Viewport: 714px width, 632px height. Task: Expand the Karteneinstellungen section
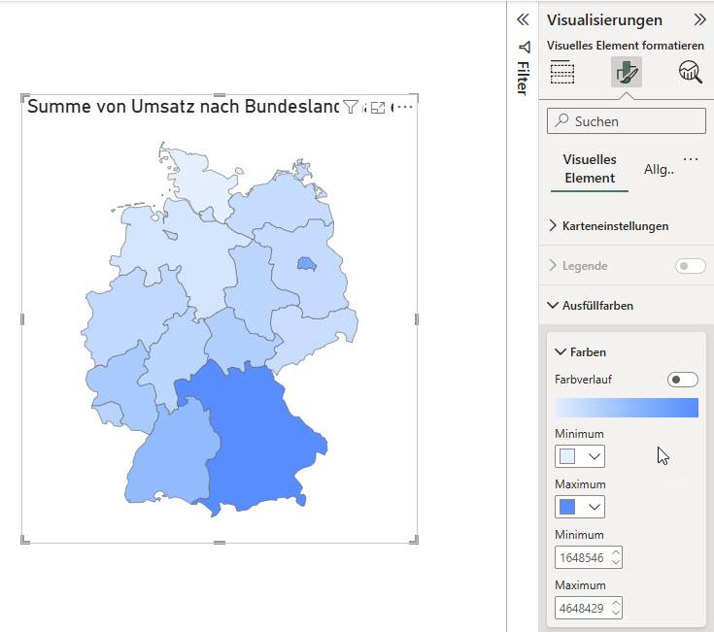615,226
